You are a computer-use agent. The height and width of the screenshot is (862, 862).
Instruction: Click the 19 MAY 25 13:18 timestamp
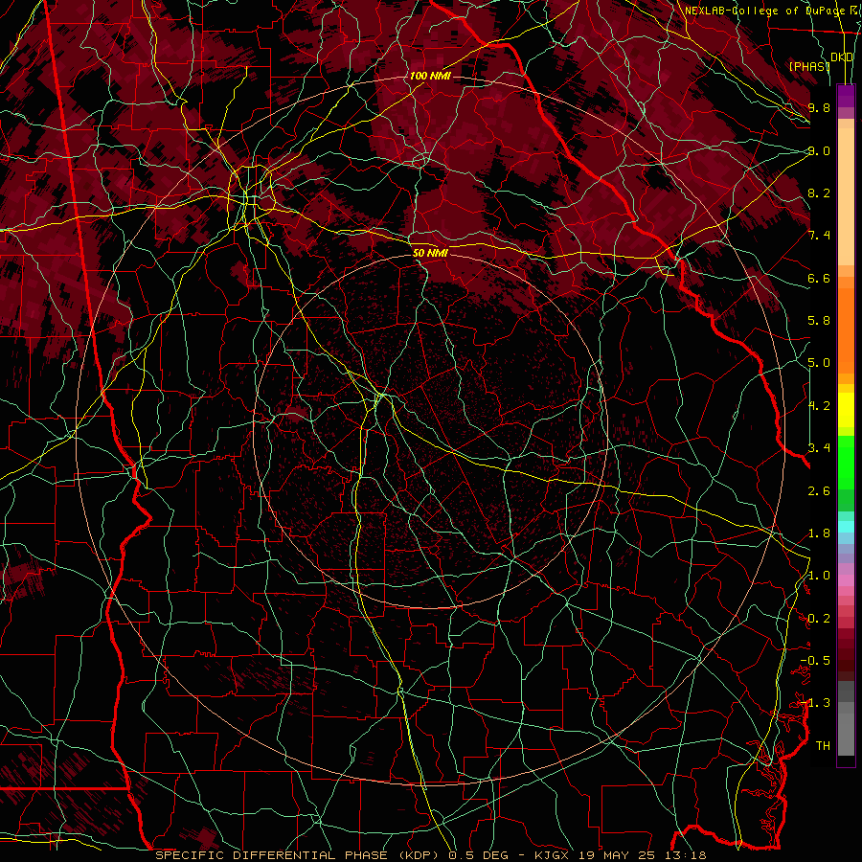click(644, 855)
